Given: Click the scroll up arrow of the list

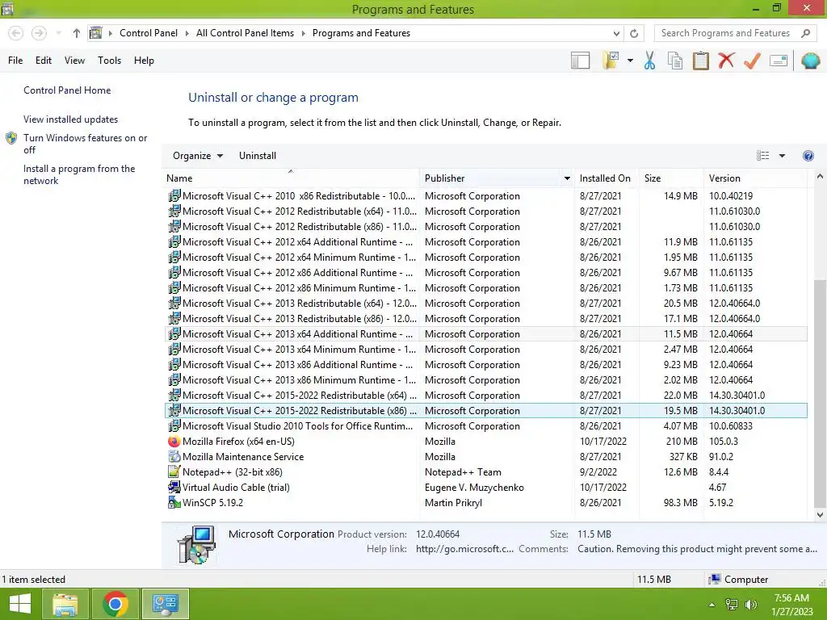Looking at the screenshot, I should coord(820,177).
